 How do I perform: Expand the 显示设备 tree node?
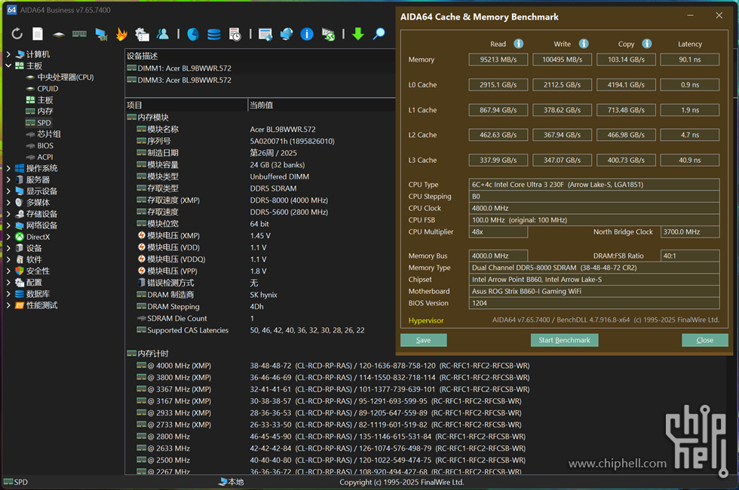8,191
